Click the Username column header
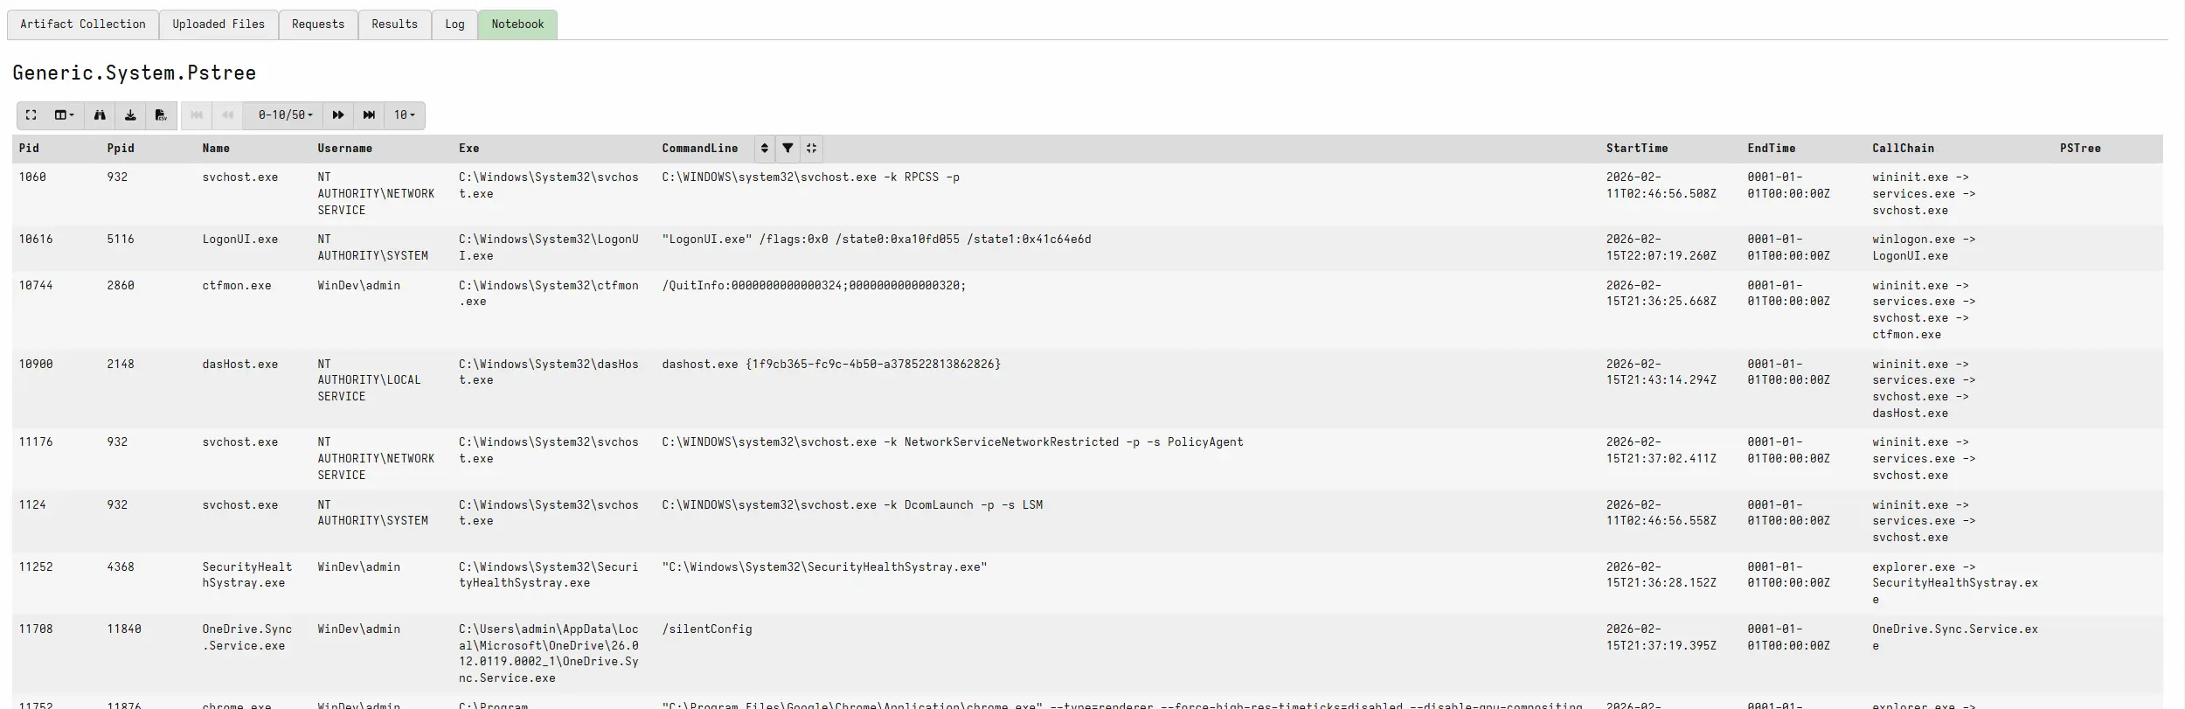This screenshot has height=709, width=2185. 344,149
